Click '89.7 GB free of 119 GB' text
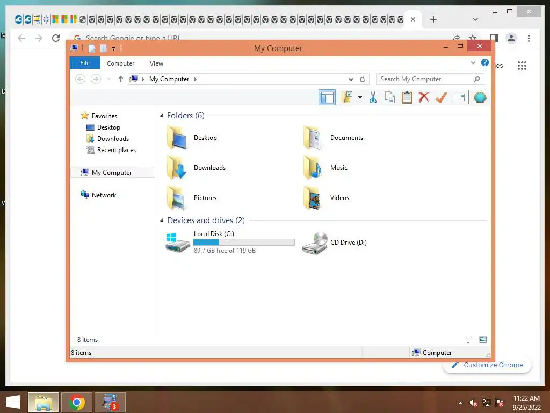This screenshot has width=550, height=413. 225,251
